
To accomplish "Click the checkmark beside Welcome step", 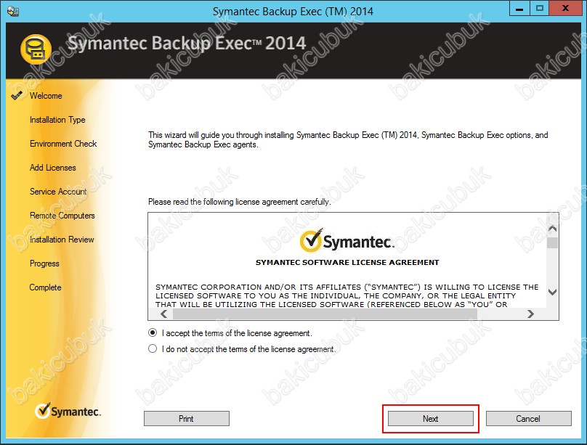I will 17,96.
